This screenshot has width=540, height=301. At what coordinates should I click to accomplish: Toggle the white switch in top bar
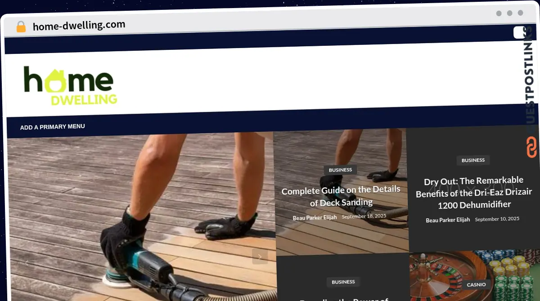pos(521,32)
